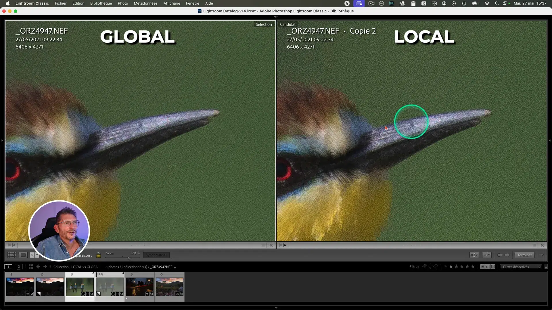Open the Photo menu
Image resolution: width=552 pixels, height=310 pixels.
[x=123, y=3]
